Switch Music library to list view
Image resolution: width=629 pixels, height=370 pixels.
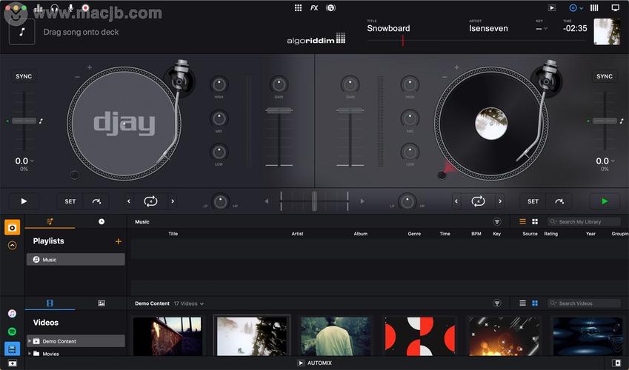point(522,222)
